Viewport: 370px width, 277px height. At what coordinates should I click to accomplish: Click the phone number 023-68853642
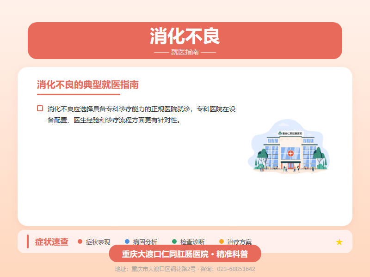236,269
